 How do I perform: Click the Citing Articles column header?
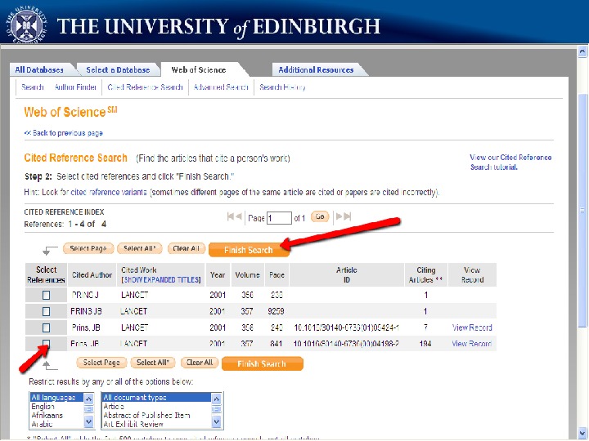click(x=425, y=275)
